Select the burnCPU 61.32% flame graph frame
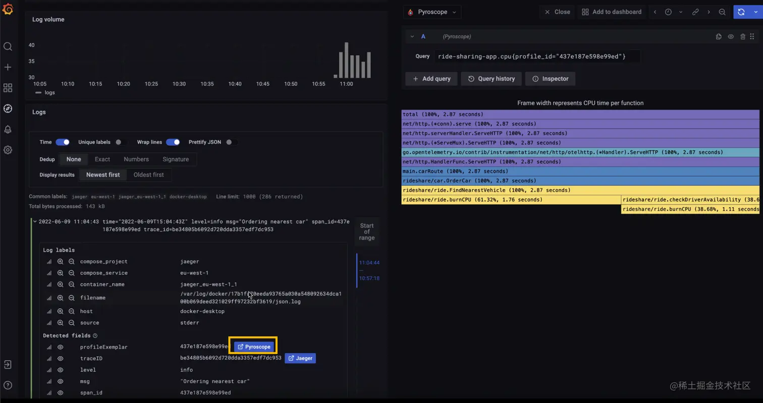The width and height of the screenshot is (763, 403). coord(511,200)
